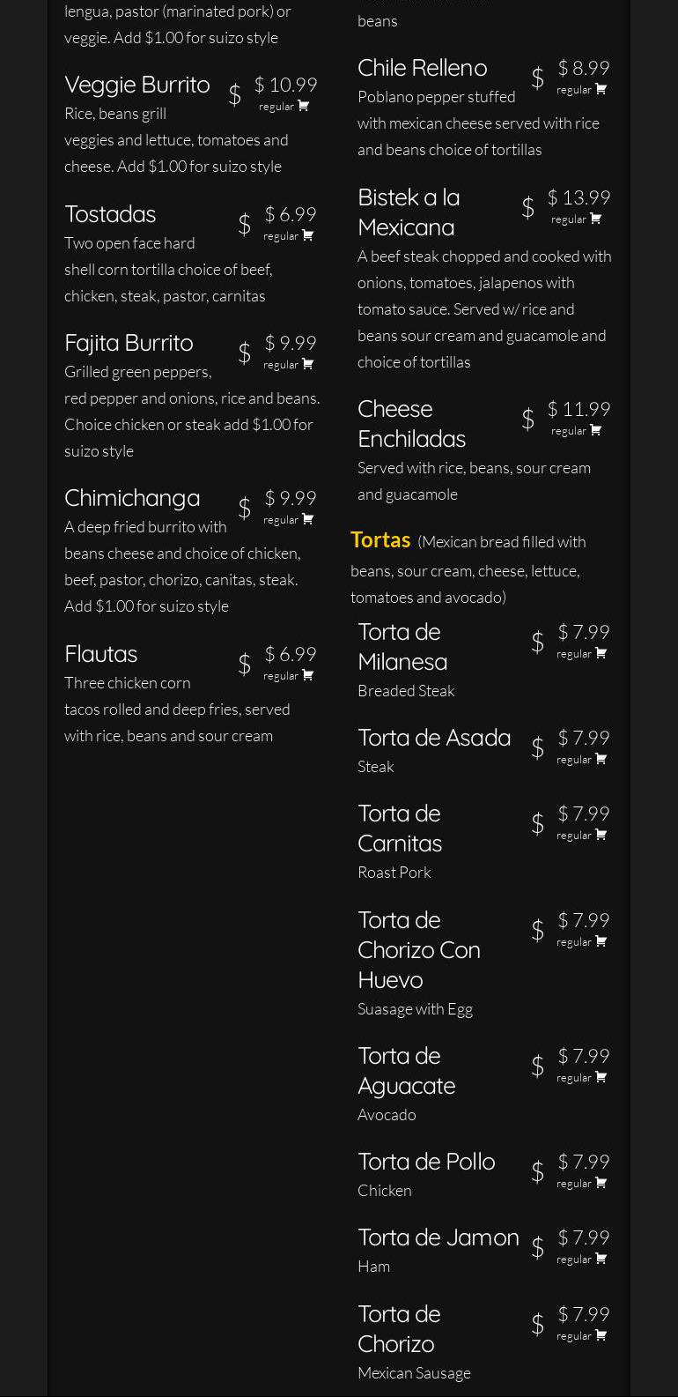This screenshot has height=1397, width=678.
Task: Click the Fajita Burrito cart icon
Action: coord(308,364)
